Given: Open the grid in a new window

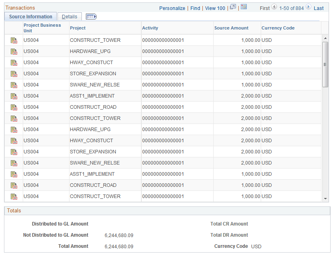Looking at the screenshot, I should tap(233, 8).
